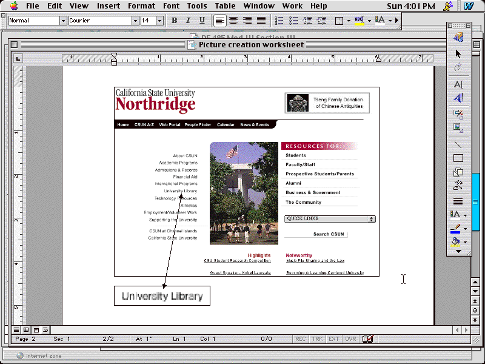Open the Line Style options
The height and width of the screenshot is (364, 485).
458,201
